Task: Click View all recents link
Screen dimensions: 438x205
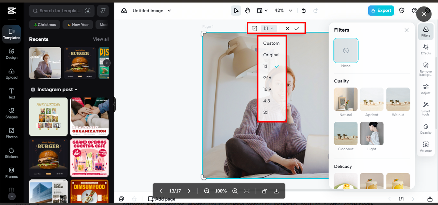Action: (x=101, y=39)
